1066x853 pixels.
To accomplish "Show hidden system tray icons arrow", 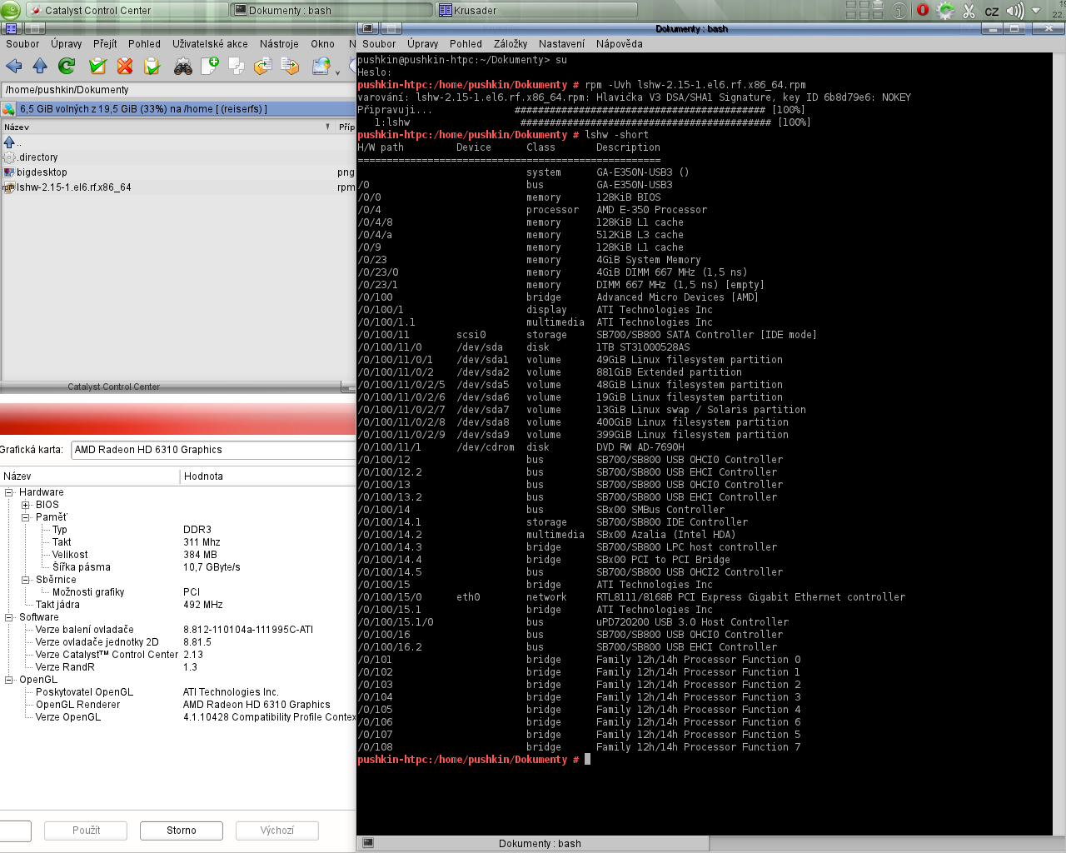I will point(1036,10).
